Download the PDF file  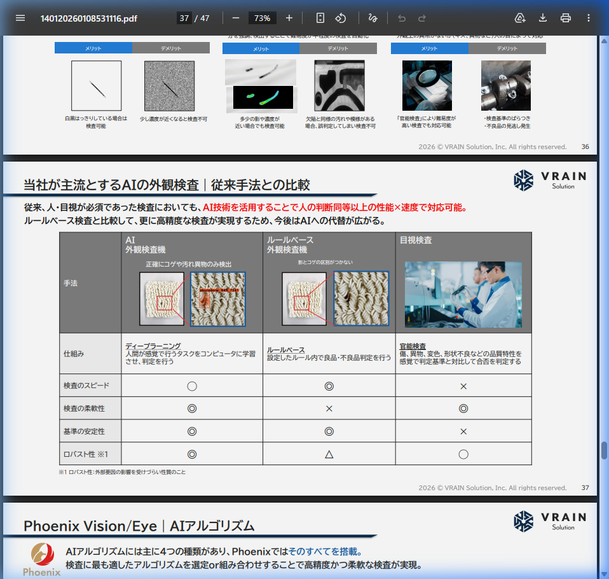543,18
